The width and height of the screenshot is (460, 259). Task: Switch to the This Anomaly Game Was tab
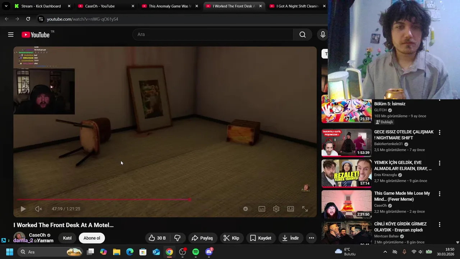click(x=170, y=6)
